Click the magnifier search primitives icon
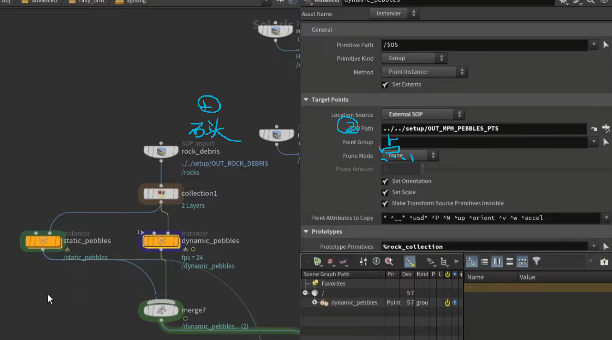This screenshot has width=612, height=340. 389,261
